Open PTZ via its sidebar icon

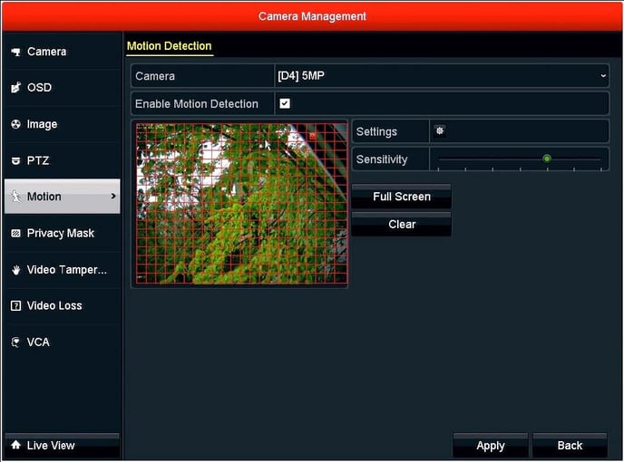tap(15, 161)
